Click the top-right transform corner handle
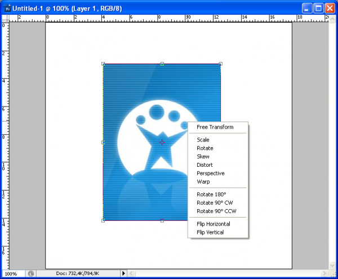Screen dimensions: 338x279 [220, 64]
